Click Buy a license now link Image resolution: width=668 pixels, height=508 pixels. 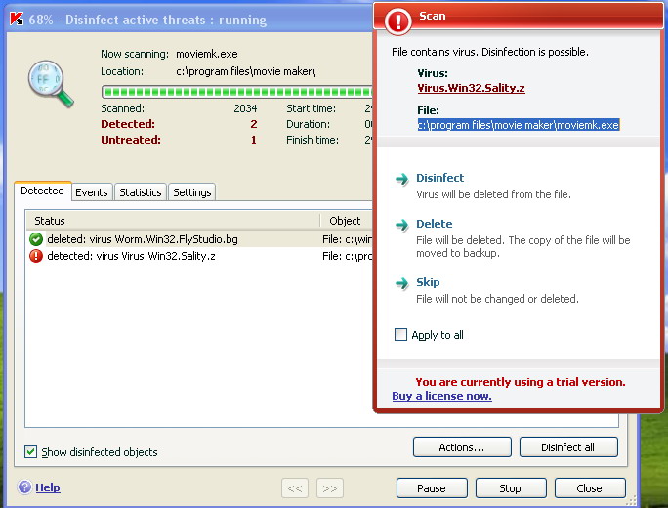coord(441,396)
